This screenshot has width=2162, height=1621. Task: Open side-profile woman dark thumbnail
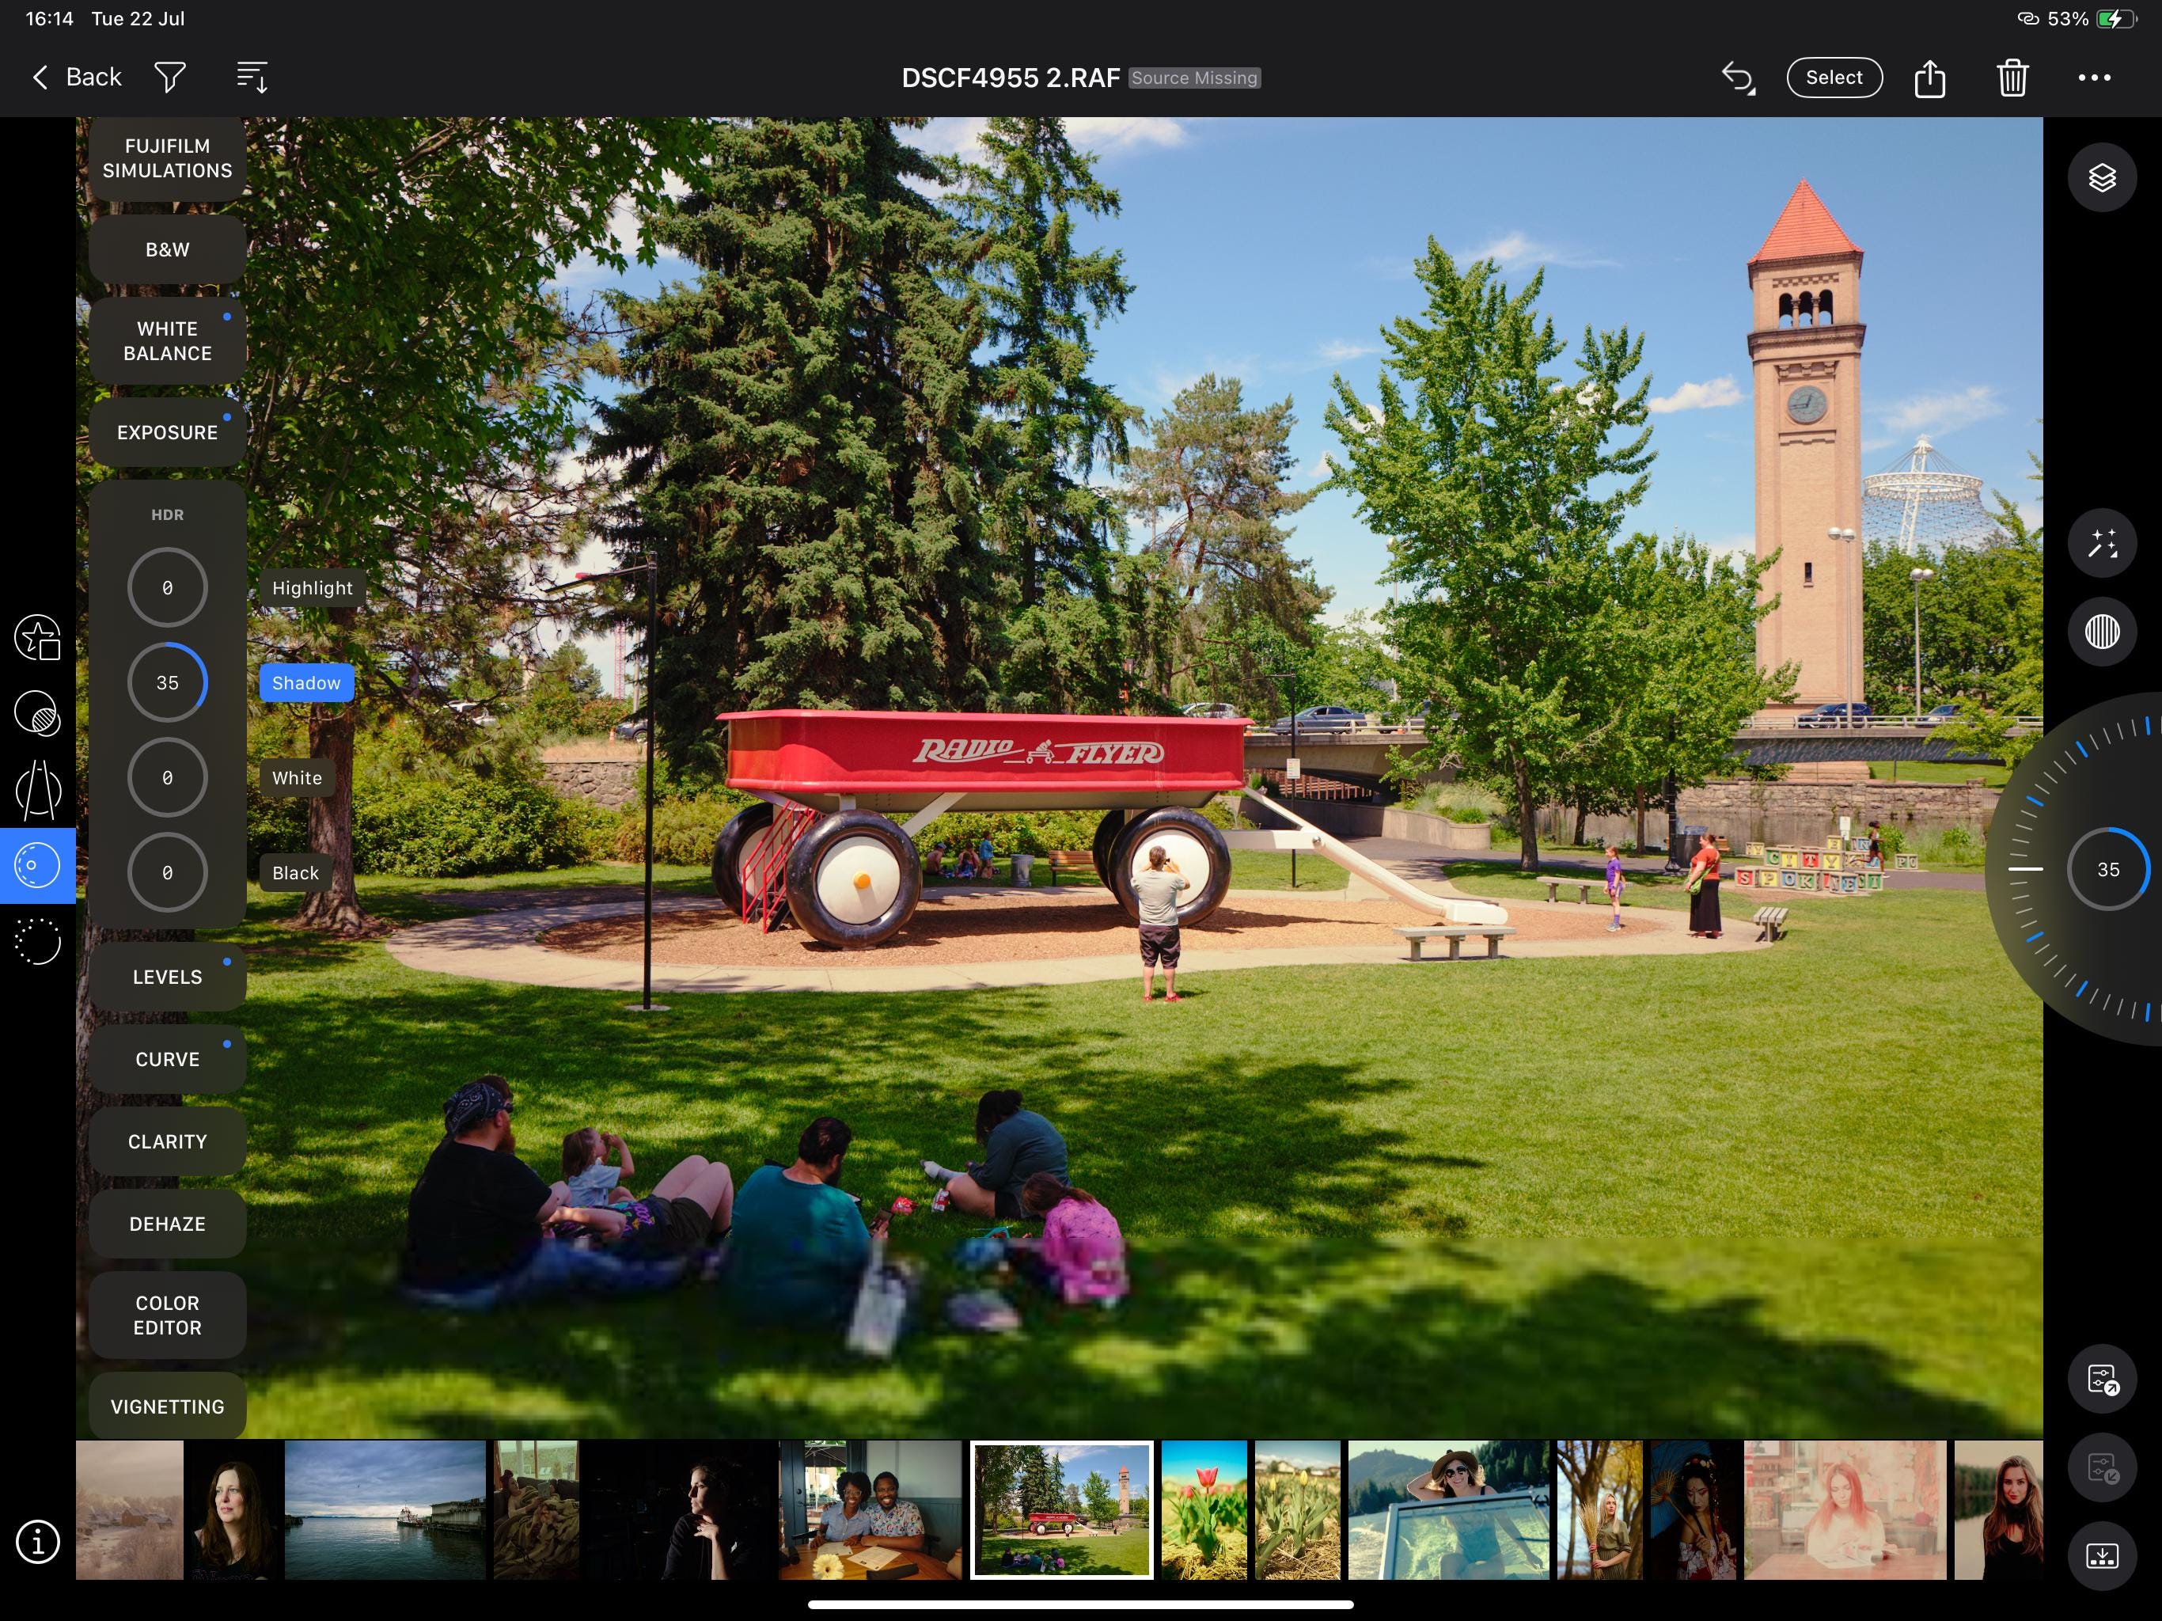(x=678, y=1509)
